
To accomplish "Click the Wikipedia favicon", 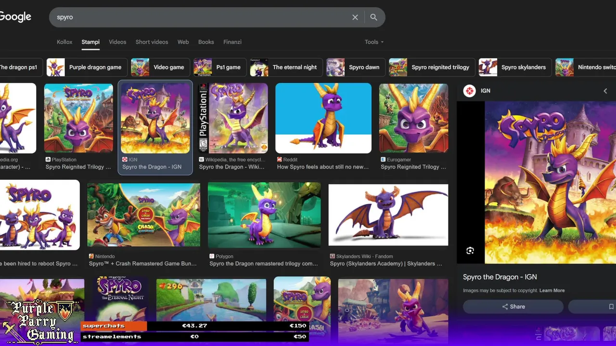I will 202,160.
